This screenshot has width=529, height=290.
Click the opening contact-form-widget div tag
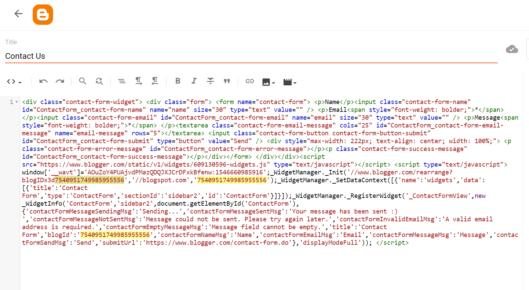click(x=82, y=102)
